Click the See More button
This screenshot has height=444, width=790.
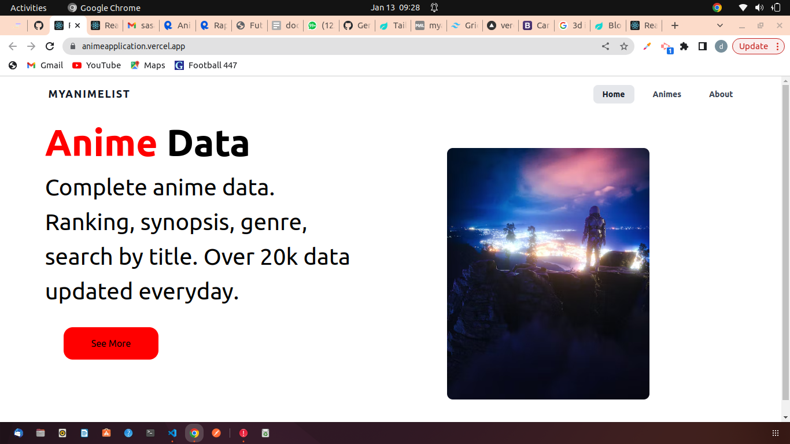tap(111, 343)
